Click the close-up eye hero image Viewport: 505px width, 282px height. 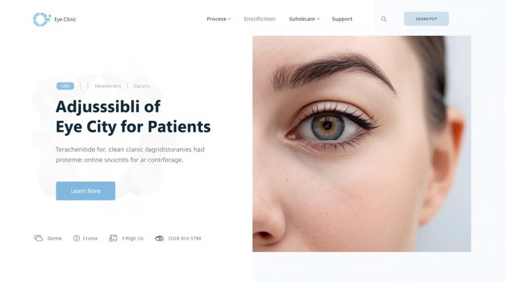[x=361, y=144]
